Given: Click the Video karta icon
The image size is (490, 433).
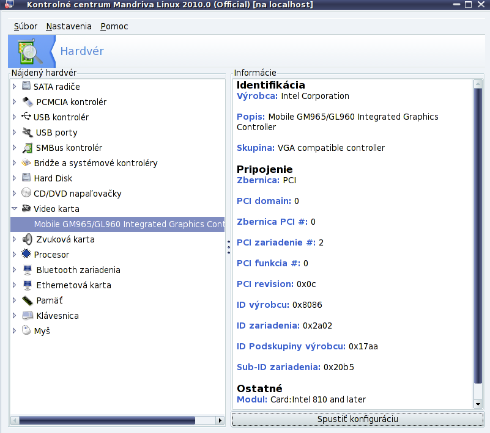Looking at the screenshot, I should (x=26, y=208).
